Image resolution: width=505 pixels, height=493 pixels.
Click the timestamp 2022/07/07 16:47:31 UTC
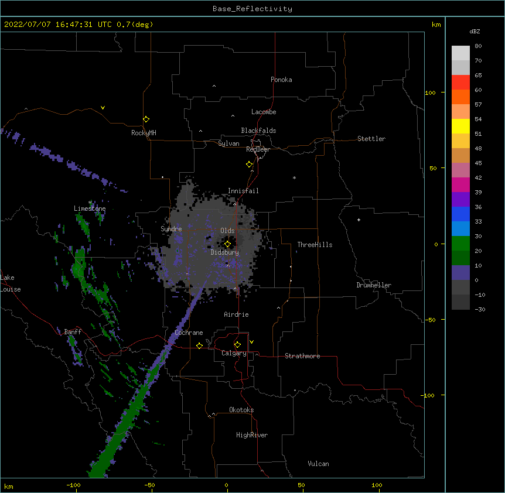[x=58, y=25]
